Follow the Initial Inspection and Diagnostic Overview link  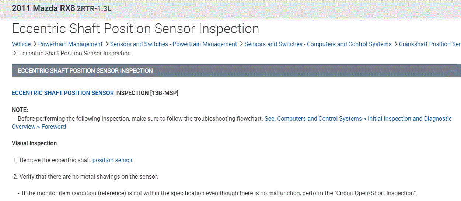[358, 118]
